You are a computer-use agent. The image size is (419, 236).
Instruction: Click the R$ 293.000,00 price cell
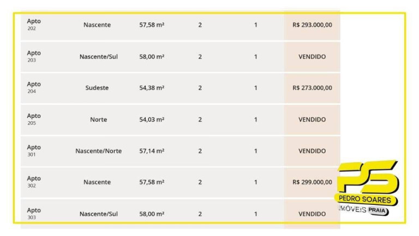pyautogui.click(x=312, y=25)
